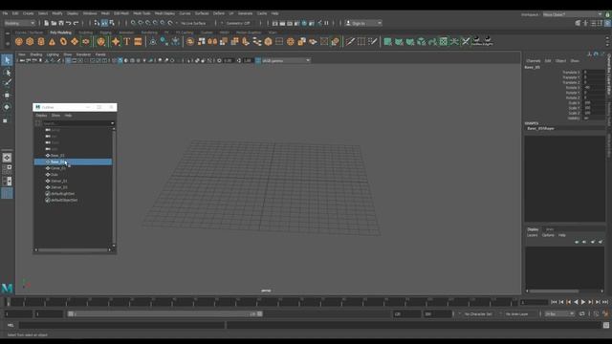Open the Channels menu in the Channel Box

[x=534, y=61]
